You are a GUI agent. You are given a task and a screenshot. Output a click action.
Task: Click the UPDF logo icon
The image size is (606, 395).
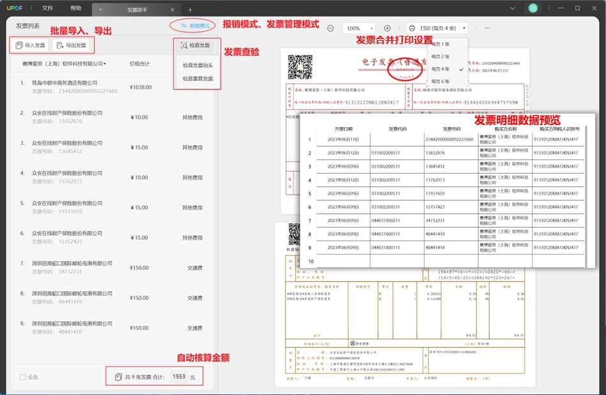[x=15, y=8]
